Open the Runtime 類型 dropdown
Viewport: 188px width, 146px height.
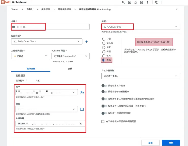(x=71, y=56)
